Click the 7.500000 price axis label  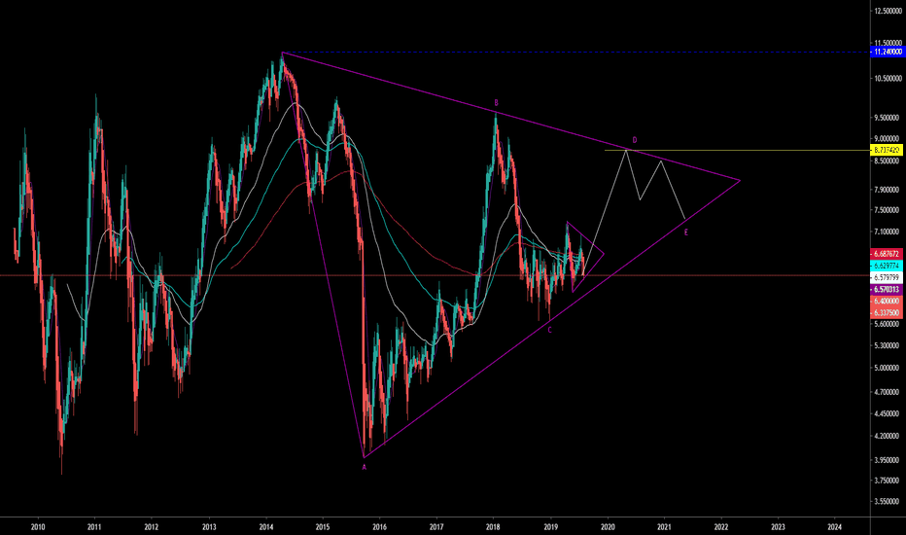click(889, 210)
